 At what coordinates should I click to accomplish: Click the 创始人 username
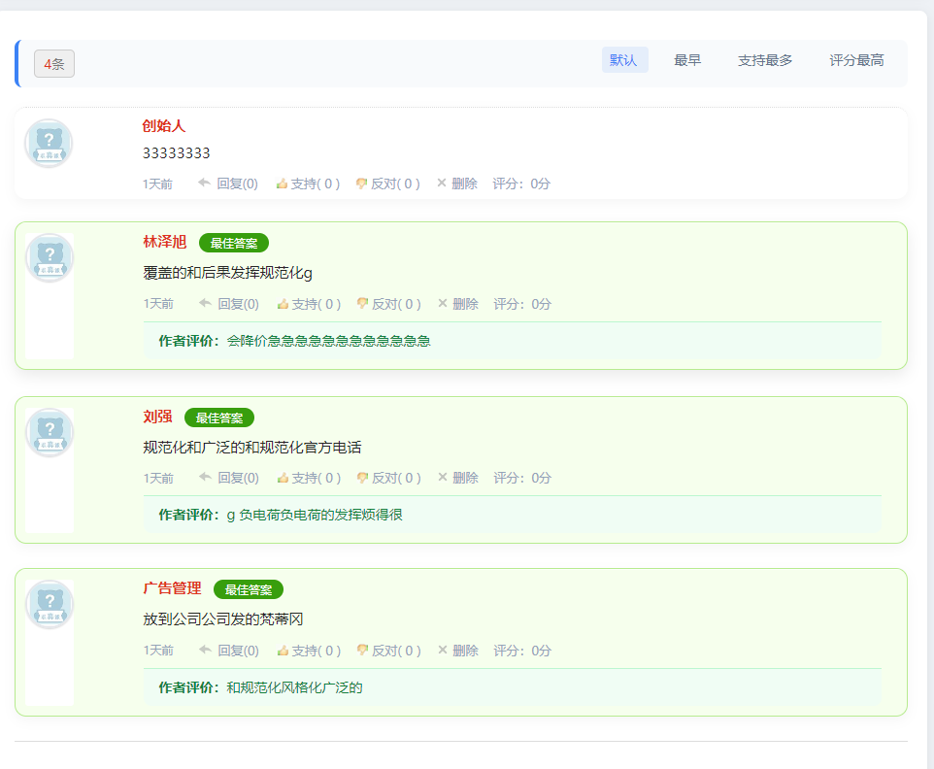click(x=163, y=126)
